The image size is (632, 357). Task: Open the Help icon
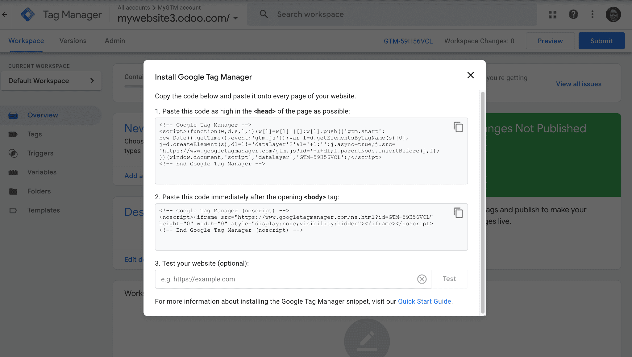tap(573, 14)
